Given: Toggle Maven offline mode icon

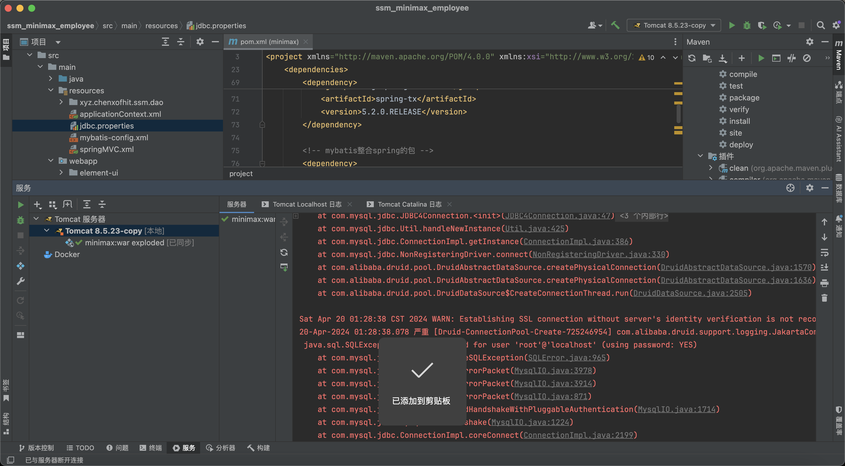Looking at the screenshot, I should [x=792, y=58].
